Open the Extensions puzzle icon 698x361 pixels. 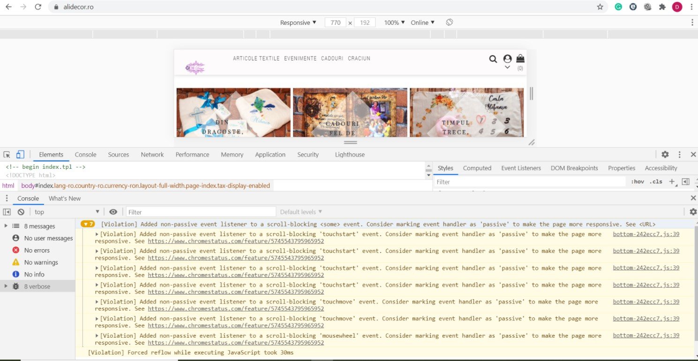click(x=662, y=7)
